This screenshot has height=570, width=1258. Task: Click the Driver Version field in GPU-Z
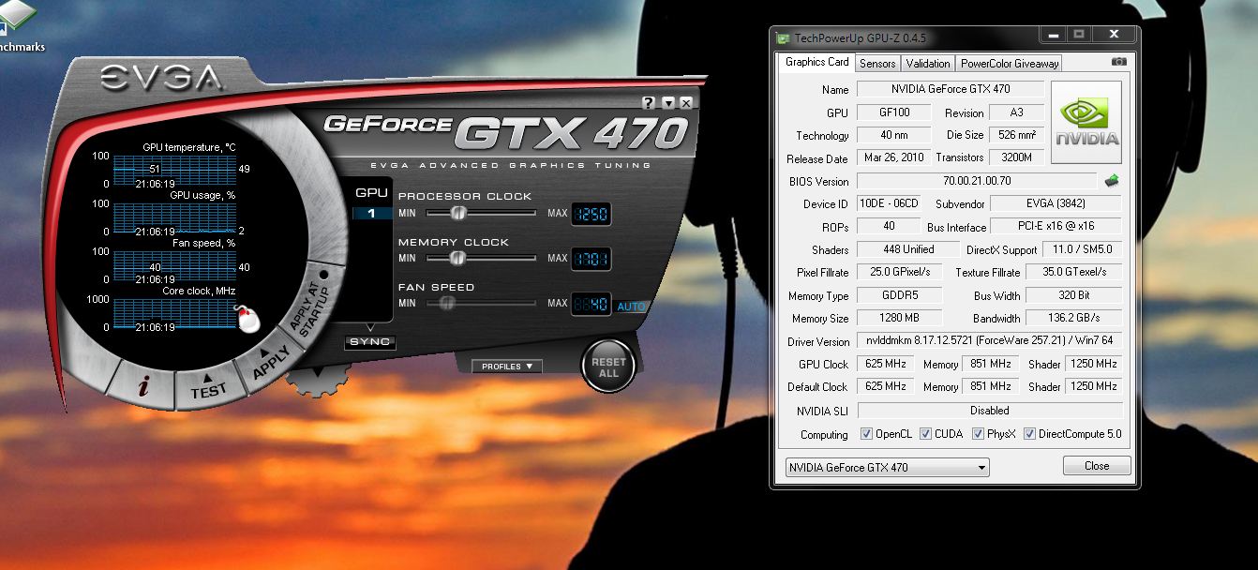click(x=989, y=341)
